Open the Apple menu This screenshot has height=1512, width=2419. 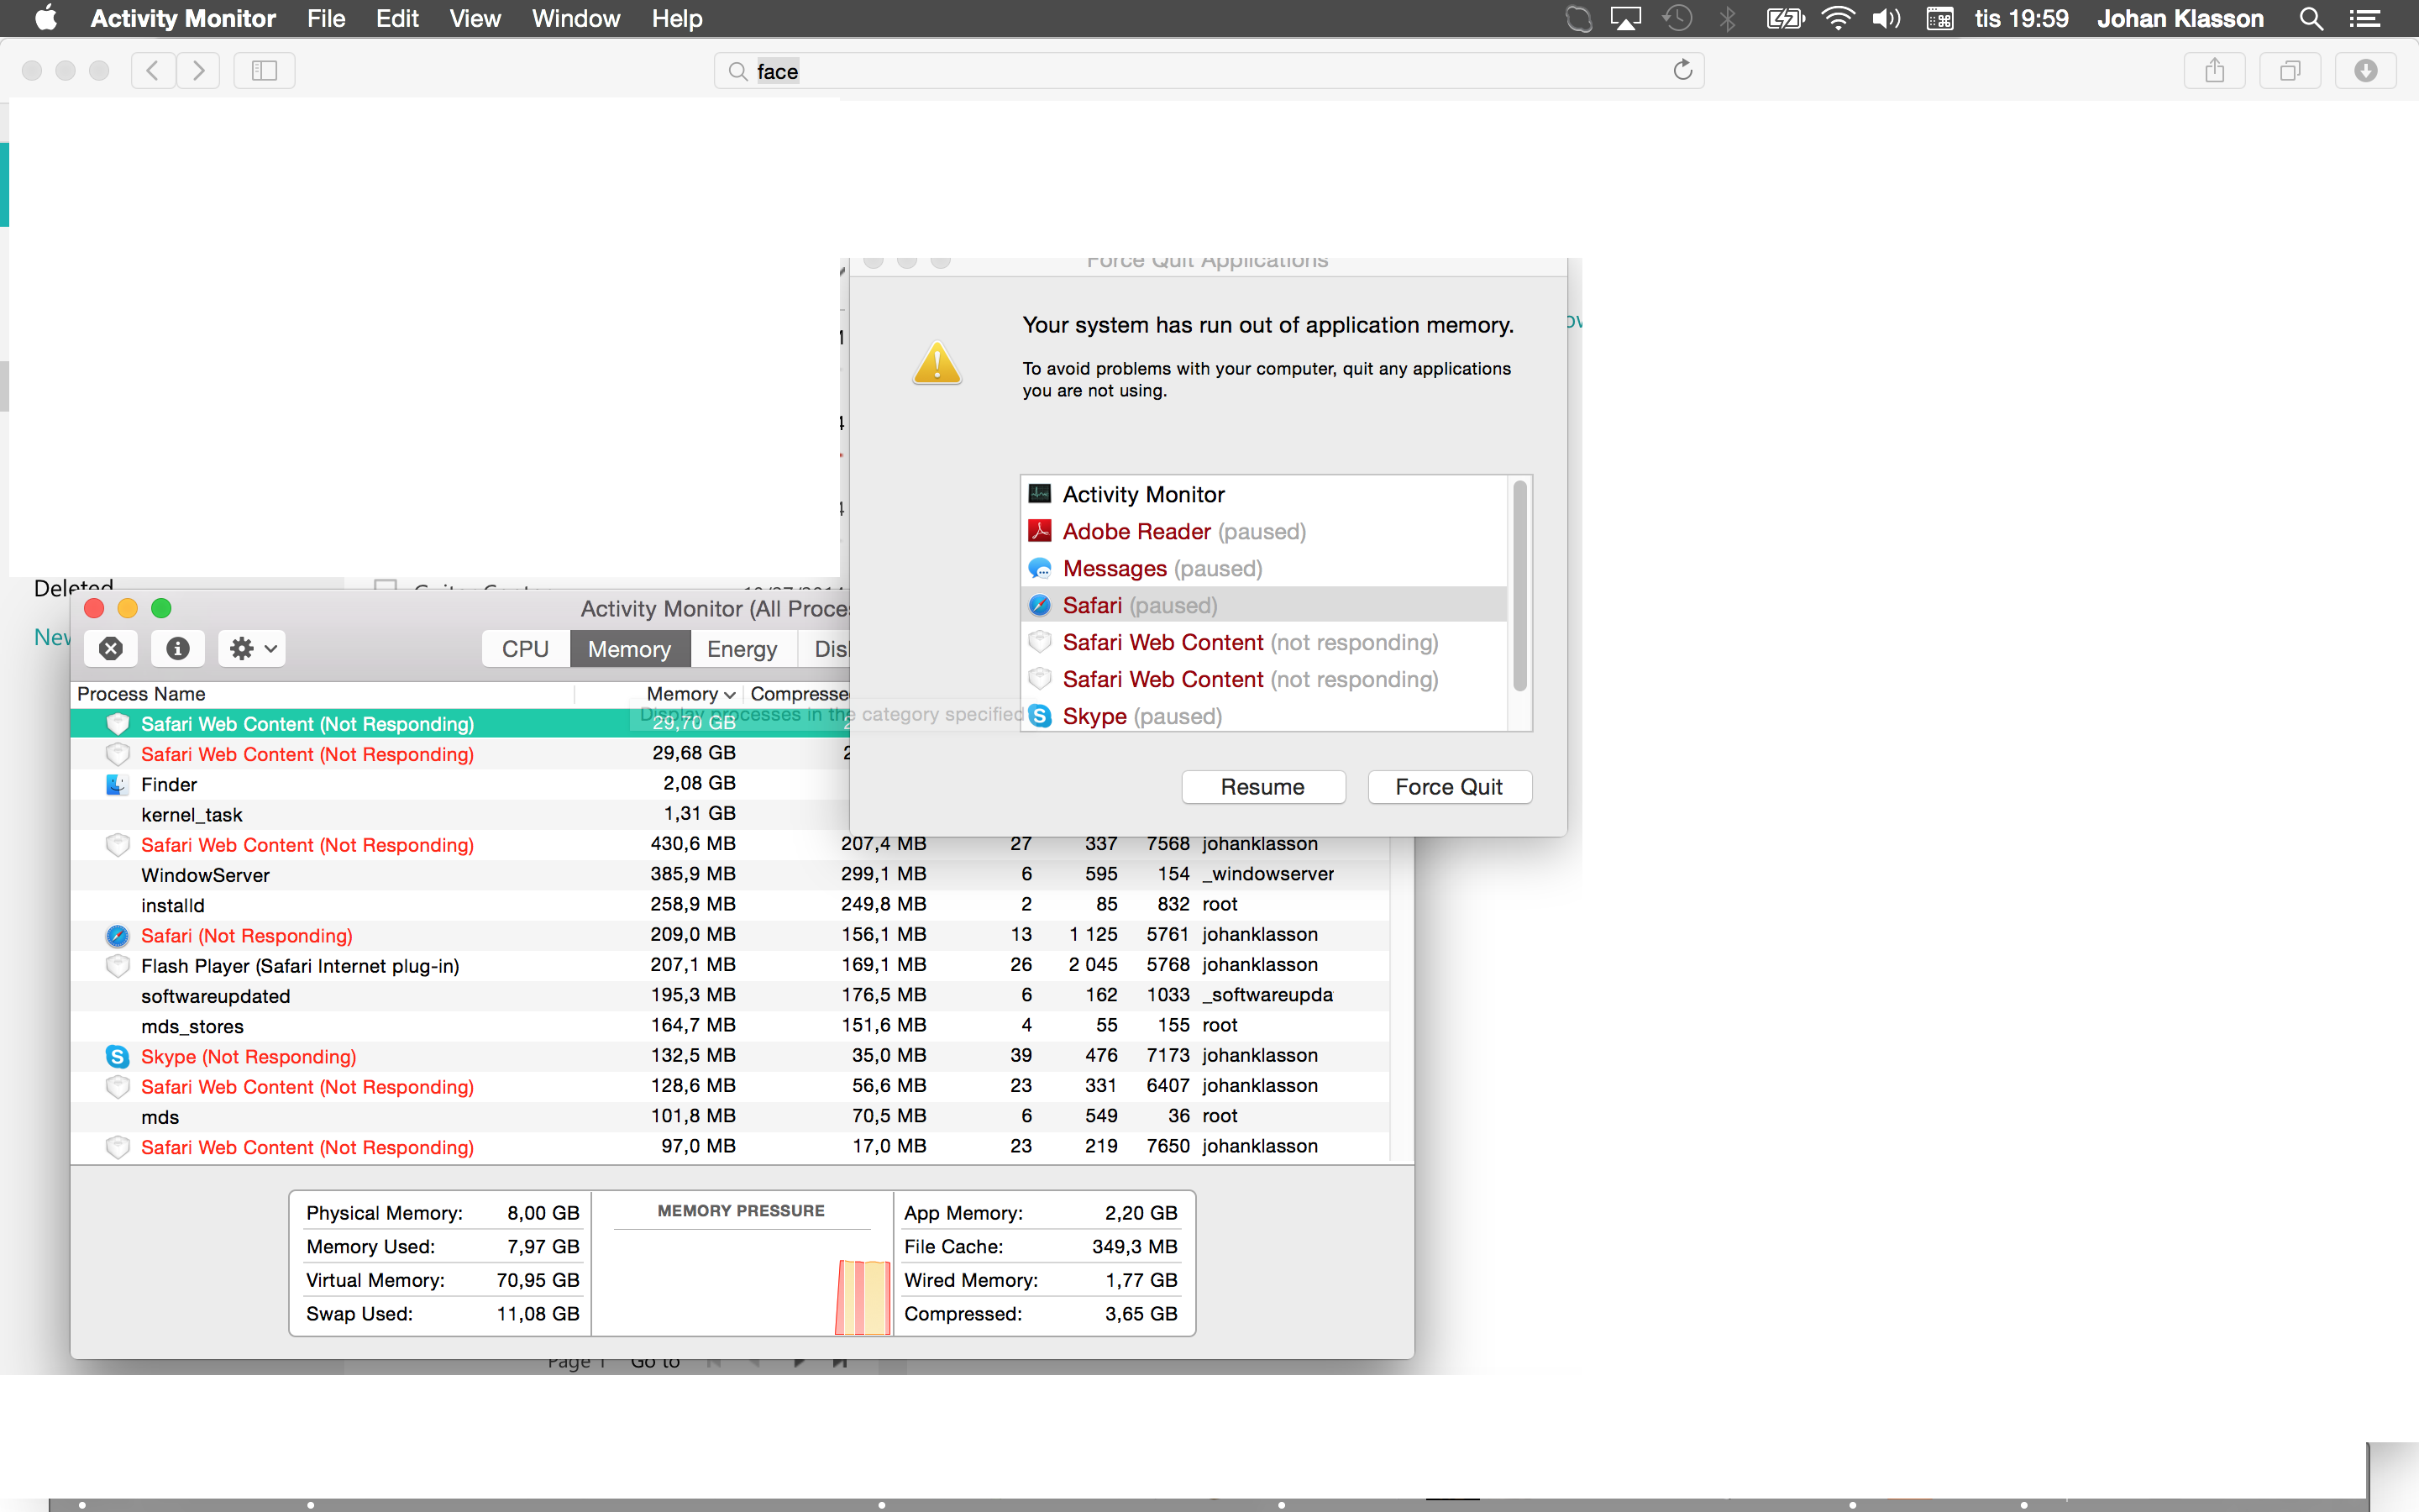tap(46, 18)
